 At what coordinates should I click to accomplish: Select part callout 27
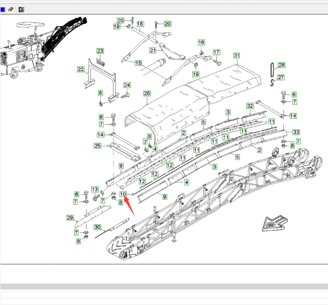281,78
